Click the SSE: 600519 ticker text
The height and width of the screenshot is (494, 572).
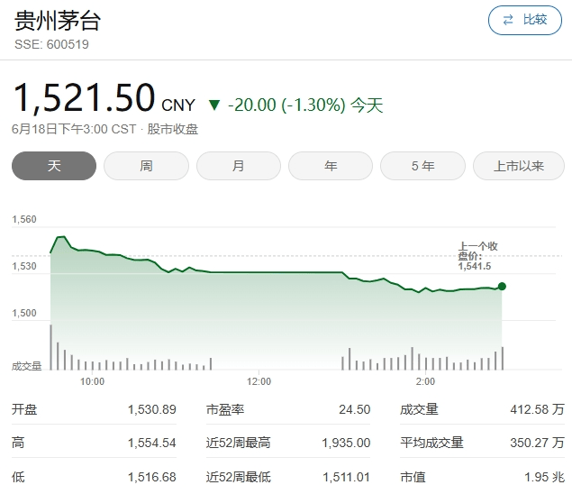click(x=51, y=43)
